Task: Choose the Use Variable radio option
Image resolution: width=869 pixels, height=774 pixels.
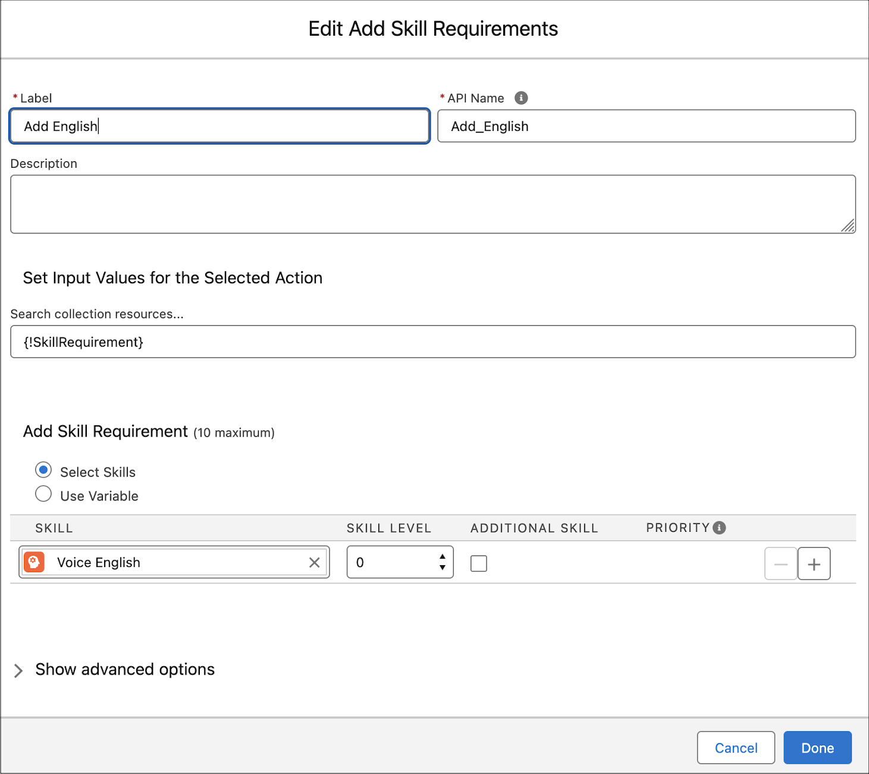Action: click(43, 494)
